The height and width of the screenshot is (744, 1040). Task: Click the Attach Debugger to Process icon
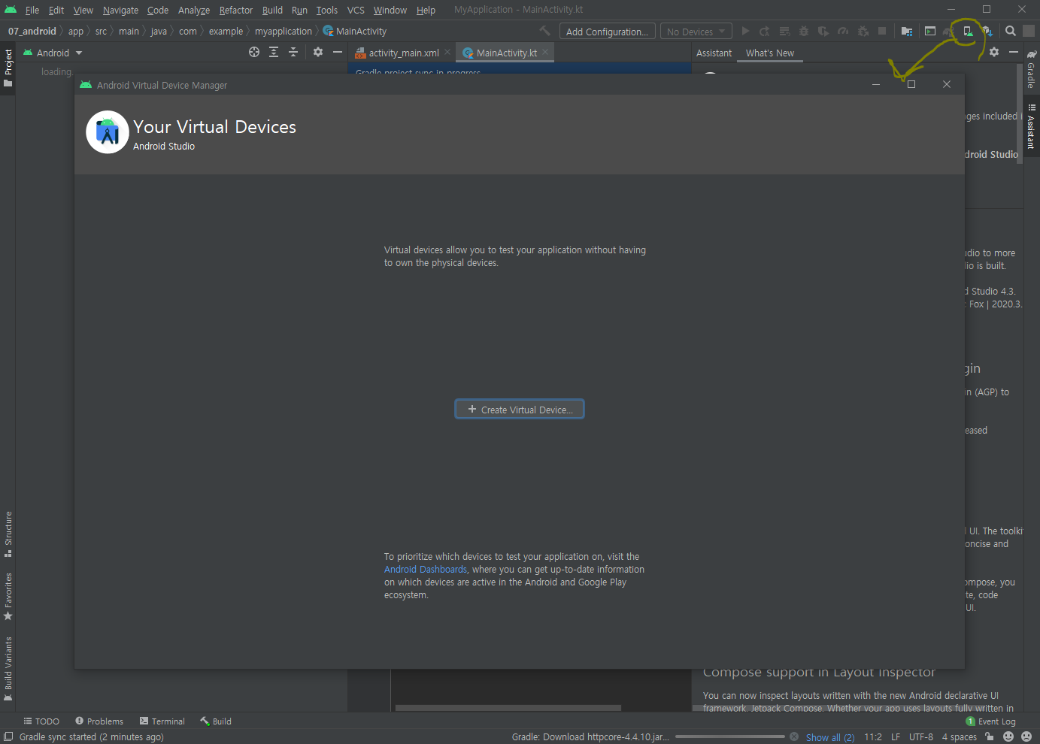[x=863, y=31]
